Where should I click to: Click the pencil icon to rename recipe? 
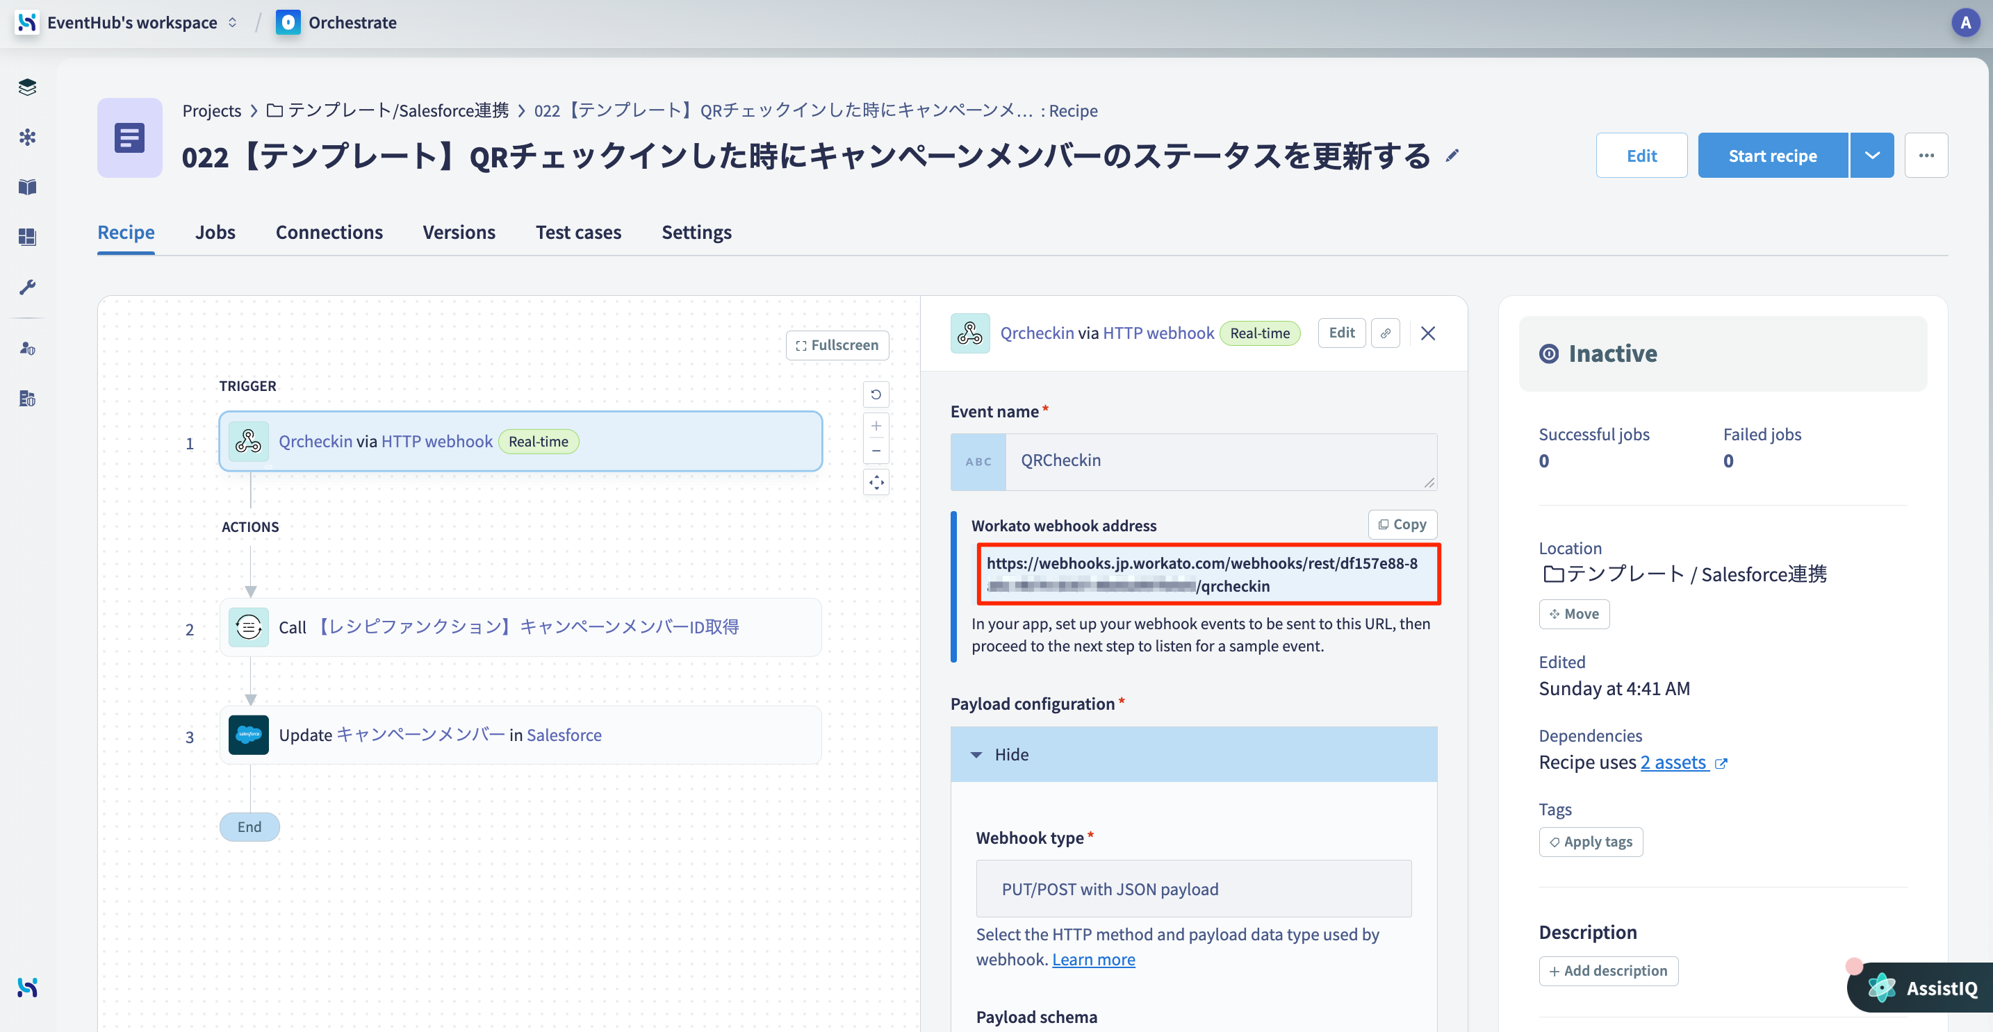(x=1452, y=156)
